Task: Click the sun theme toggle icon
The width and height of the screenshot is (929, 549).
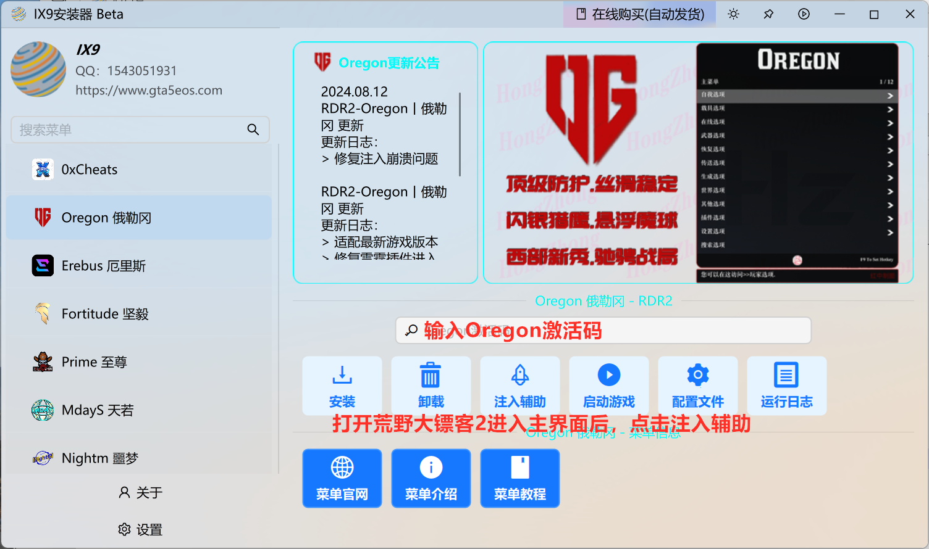Action: pos(733,14)
